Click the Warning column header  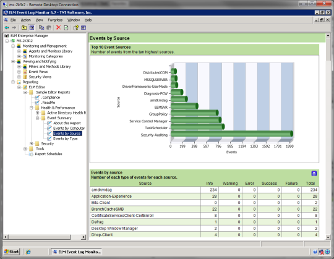230,183
